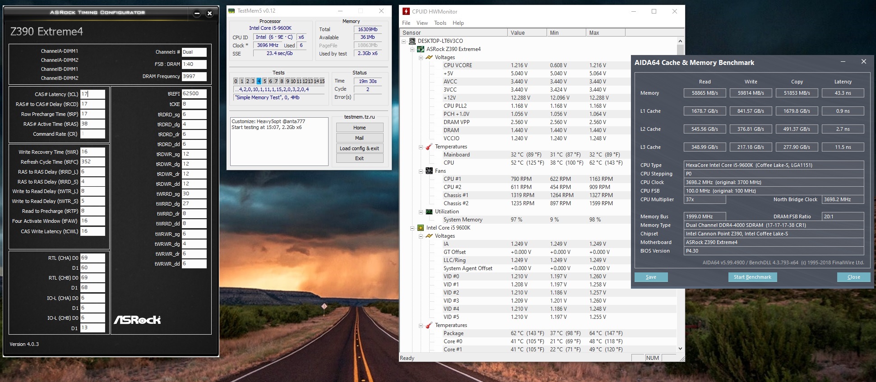Screen dimensions: 876x382
Task: Click the chip icon beside Intel Core i5 9600K
Action: pos(421,228)
